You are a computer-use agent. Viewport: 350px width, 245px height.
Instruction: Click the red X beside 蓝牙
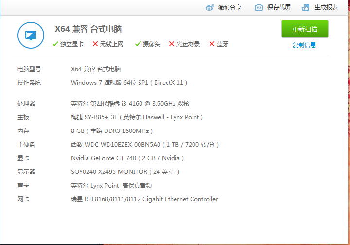tap(212, 44)
